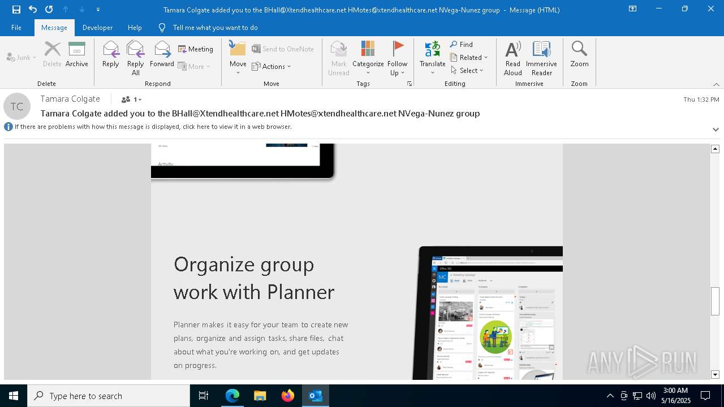Select the Message ribbon tab
The width and height of the screenshot is (724, 407).
[54, 27]
